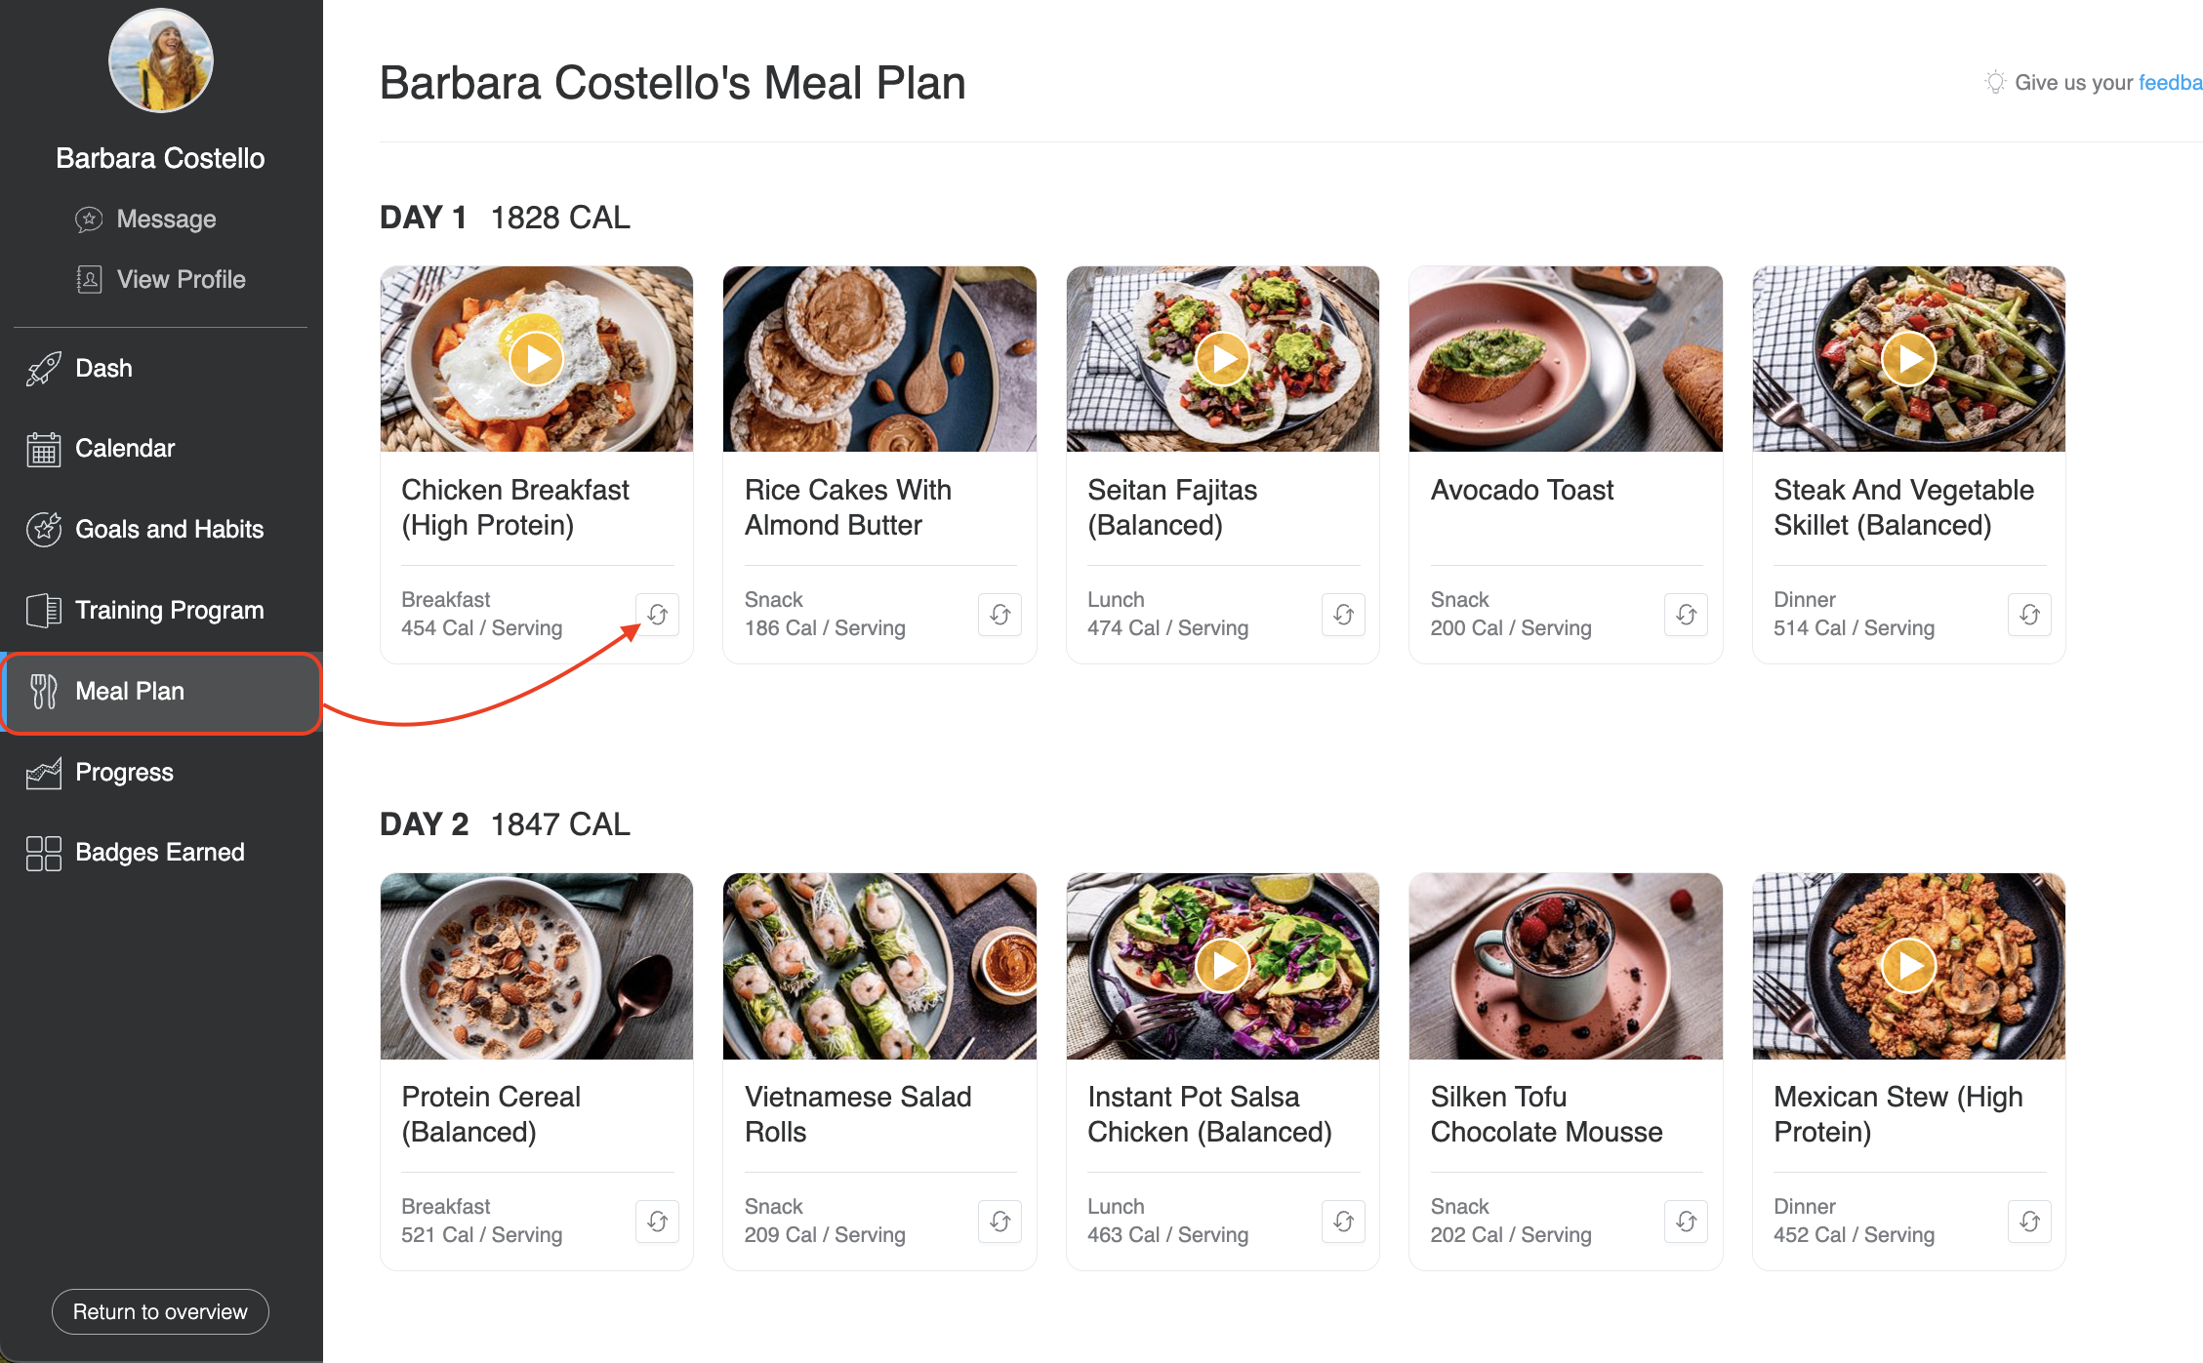The image size is (2203, 1363).
Task: Swap the Protein Cereal breakfast on Day 2
Action: pyautogui.click(x=657, y=1222)
